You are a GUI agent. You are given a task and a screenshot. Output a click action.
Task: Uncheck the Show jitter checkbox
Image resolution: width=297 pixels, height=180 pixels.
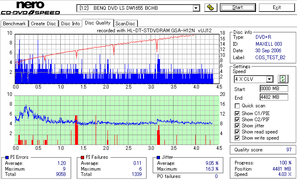237,126
